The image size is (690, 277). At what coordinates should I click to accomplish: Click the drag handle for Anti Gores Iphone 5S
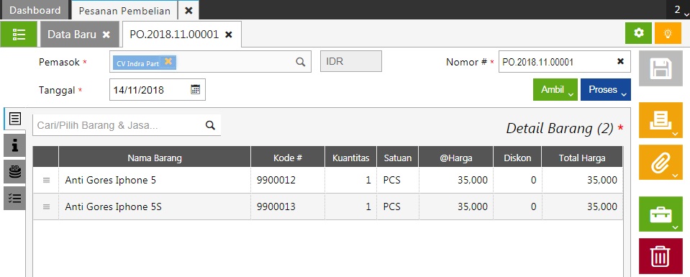tap(46, 206)
